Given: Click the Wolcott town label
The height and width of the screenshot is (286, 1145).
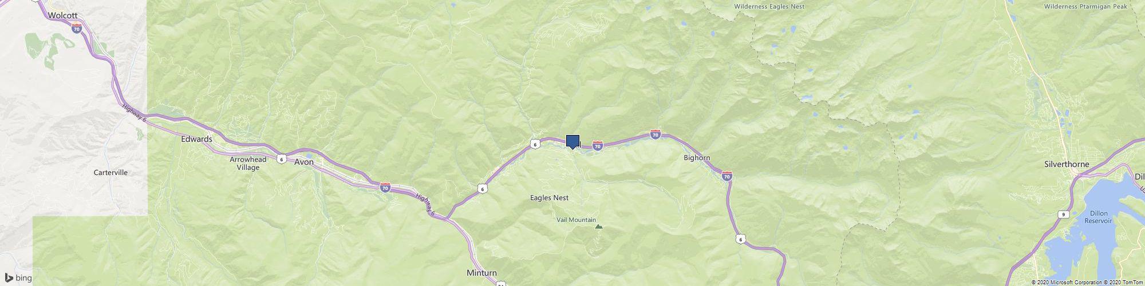Looking at the screenshot, I should (63, 15).
